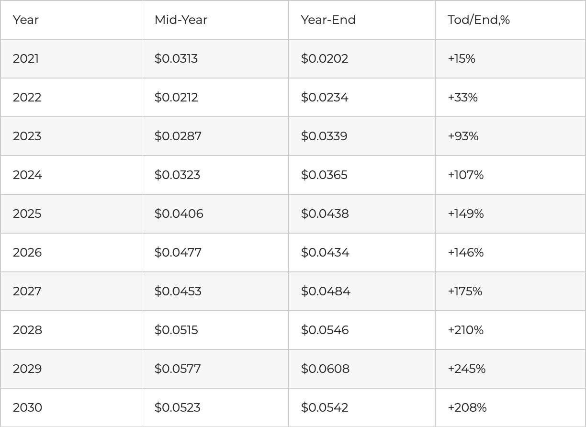This screenshot has height=427, width=586.
Task: Click the Year column header
Action: (26, 20)
